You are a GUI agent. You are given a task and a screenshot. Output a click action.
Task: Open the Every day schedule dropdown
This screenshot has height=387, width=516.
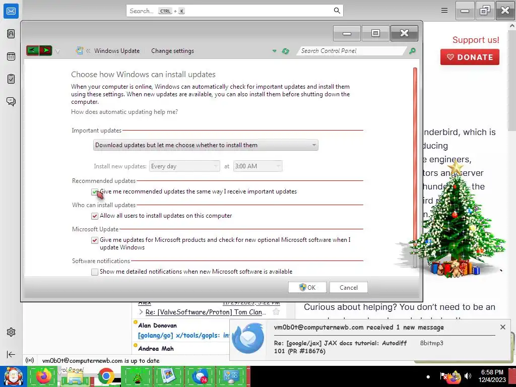pos(184,166)
